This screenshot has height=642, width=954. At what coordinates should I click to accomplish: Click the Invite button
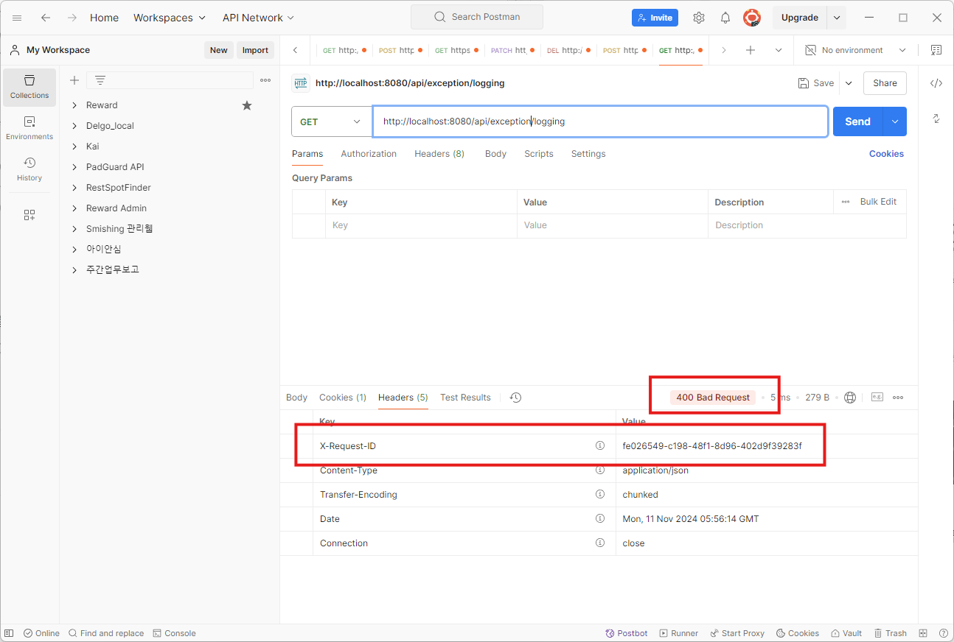(655, 18)
